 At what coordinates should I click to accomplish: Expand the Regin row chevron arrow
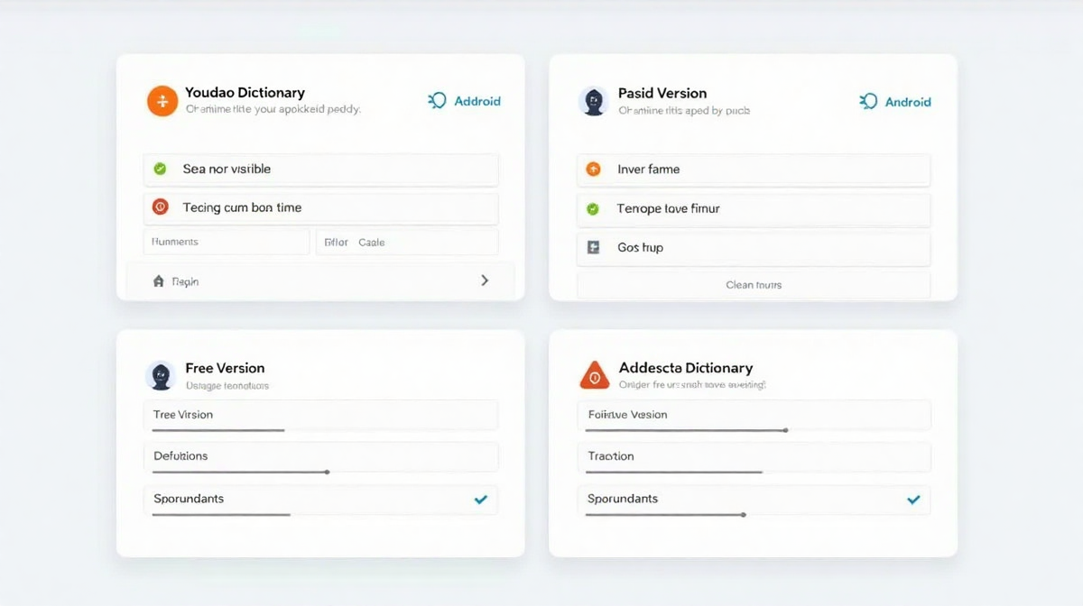coord(485,280)
